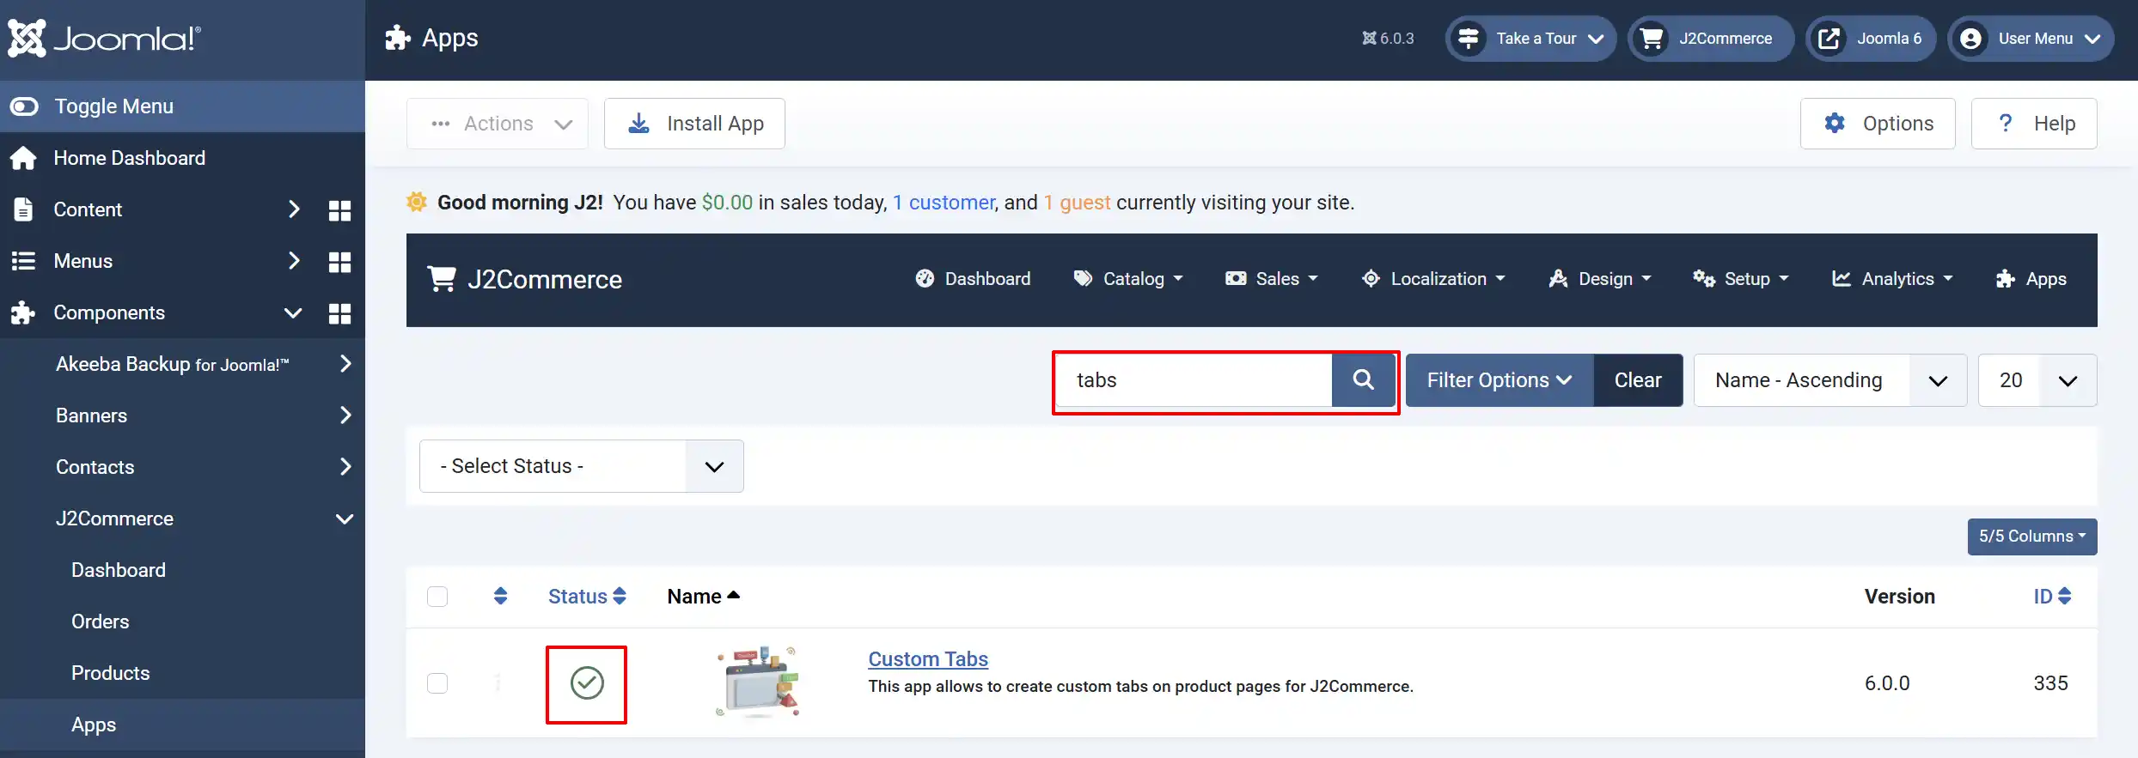The image size is (2138, 758).
Task: Open Content dashboard grid icon
Action: point(340,210)
